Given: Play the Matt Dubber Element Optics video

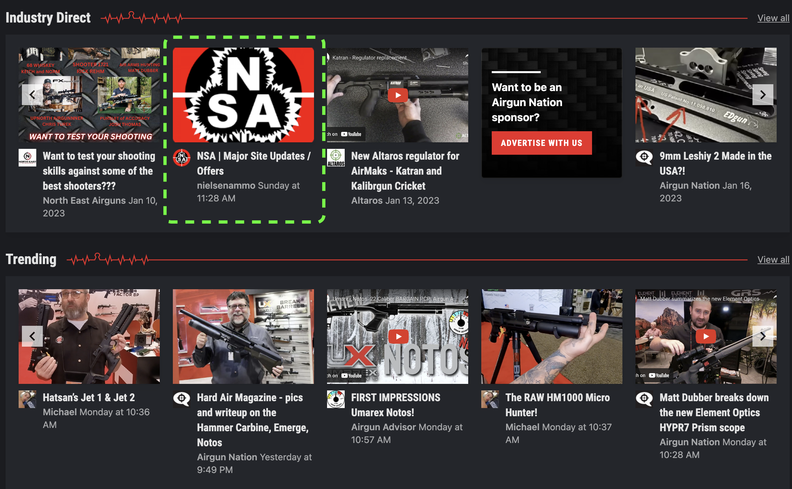Looking at the screenshot, I should pos(706,337).
